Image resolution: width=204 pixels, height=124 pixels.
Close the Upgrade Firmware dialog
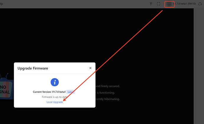coord(90,68)
